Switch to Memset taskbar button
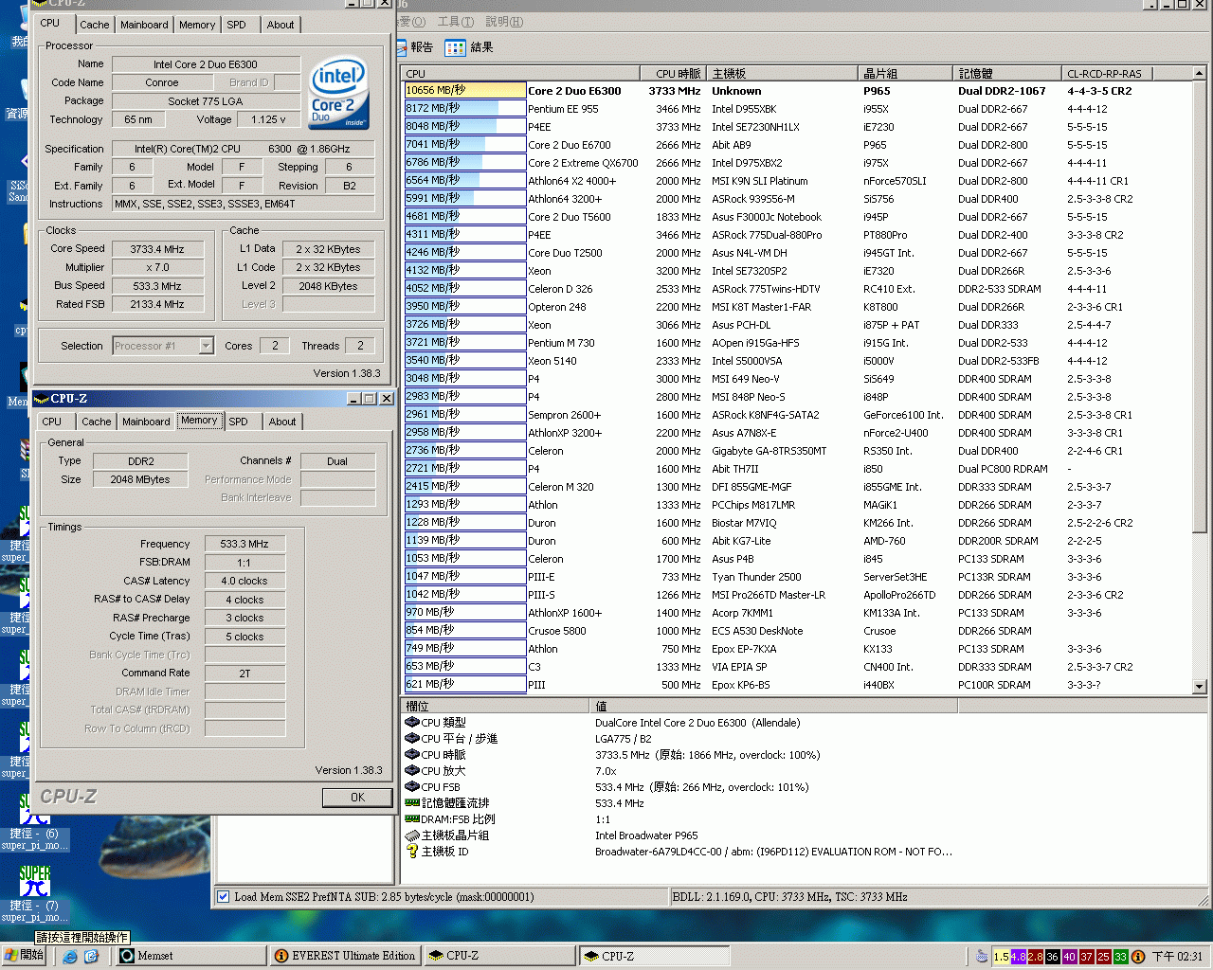 click(190, 956)
